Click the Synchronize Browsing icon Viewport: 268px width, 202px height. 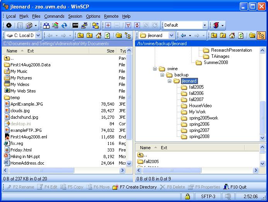96,25
